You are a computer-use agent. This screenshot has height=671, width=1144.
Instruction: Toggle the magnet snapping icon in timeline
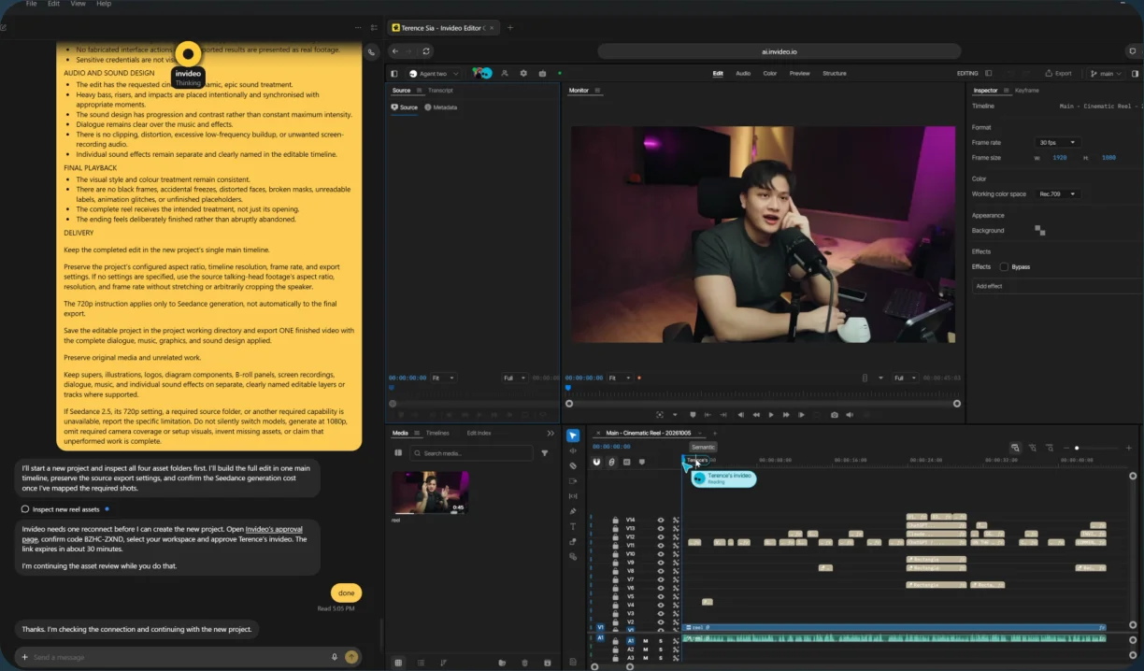tap(596, 462)
